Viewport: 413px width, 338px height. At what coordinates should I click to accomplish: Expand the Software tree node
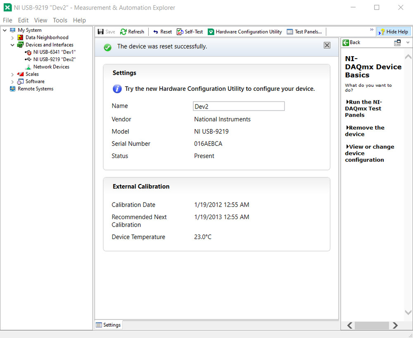pos(12,82)
